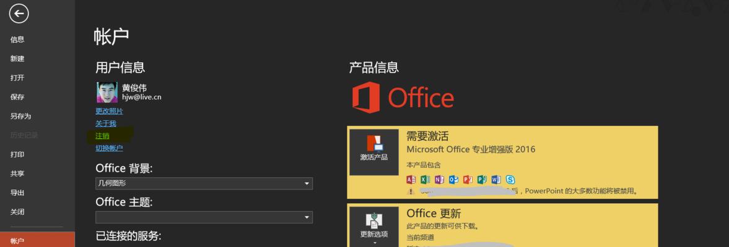The image size is (729, 247).
Task: Open the 信息 page
Action: [x=17, y=40]
